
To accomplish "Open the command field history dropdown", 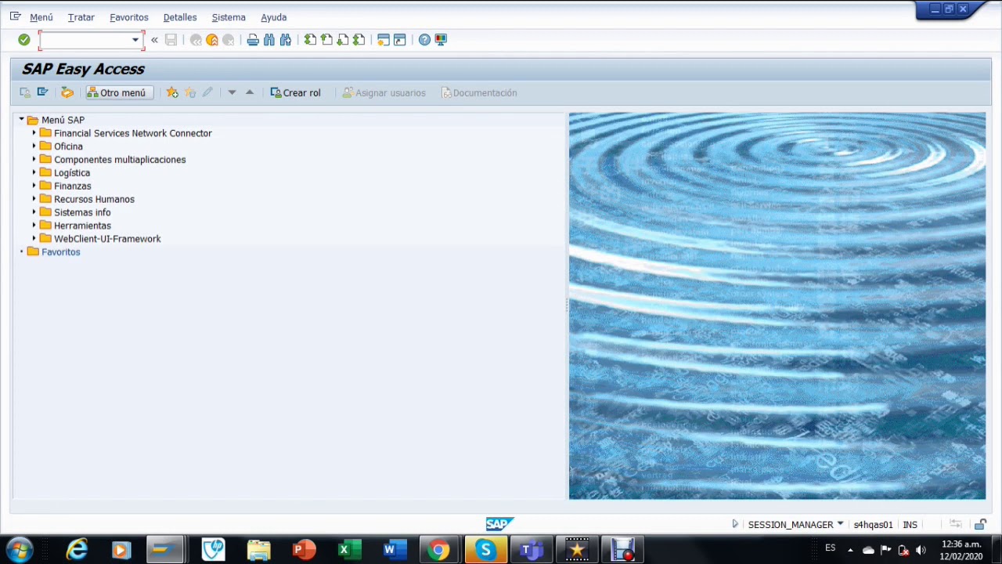I will pos(135,40).
